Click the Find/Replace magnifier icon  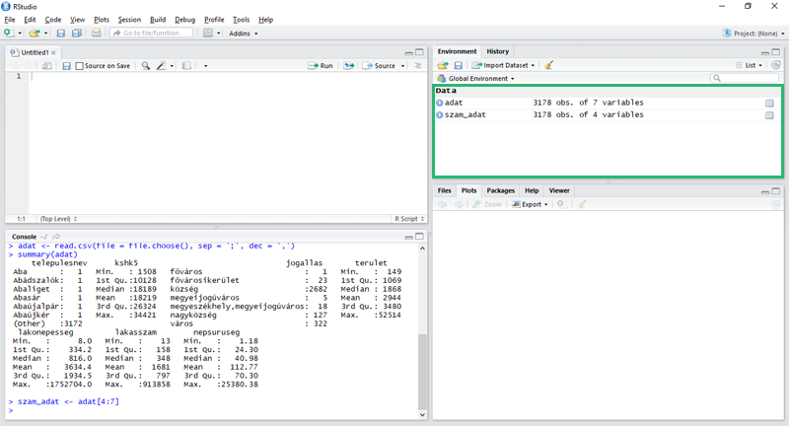tap(145, 66)
